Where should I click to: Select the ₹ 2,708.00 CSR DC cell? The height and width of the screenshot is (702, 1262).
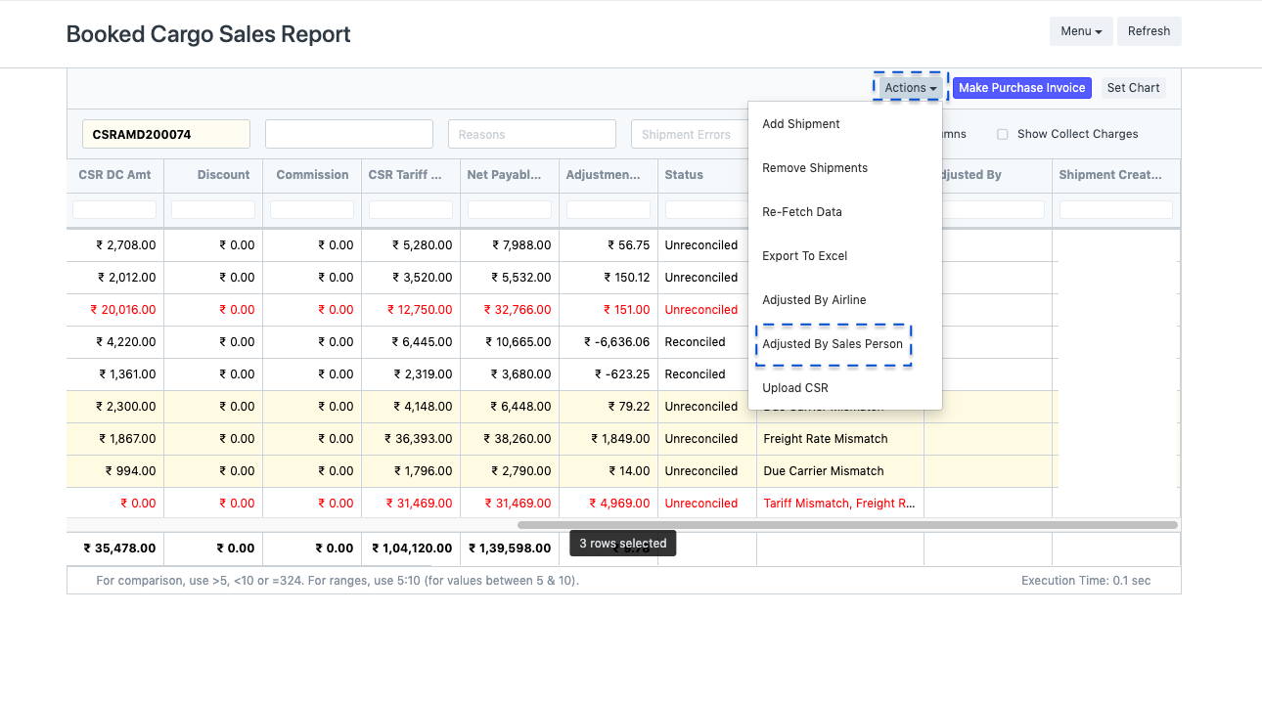point(115,245)
